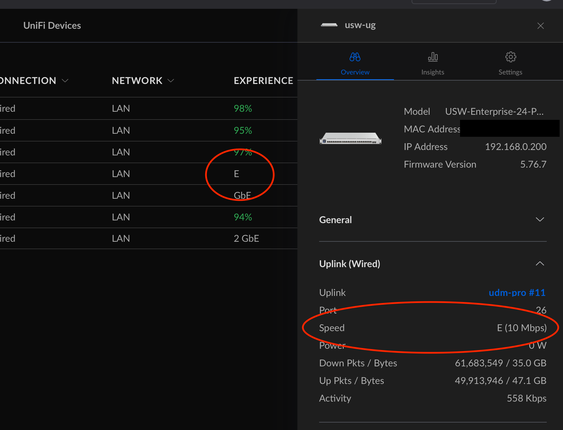Screen dimensions: 563x430
Task: Click the Settings gear icon
Action: point(510,57)
